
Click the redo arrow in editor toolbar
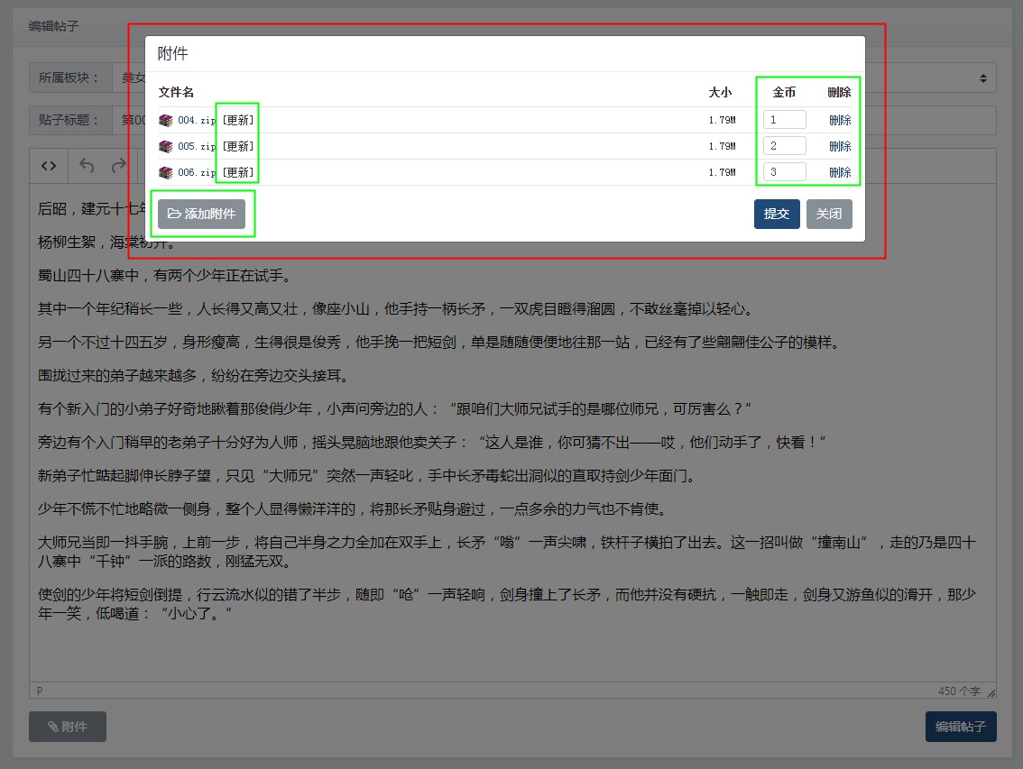[x=118, y=166]
